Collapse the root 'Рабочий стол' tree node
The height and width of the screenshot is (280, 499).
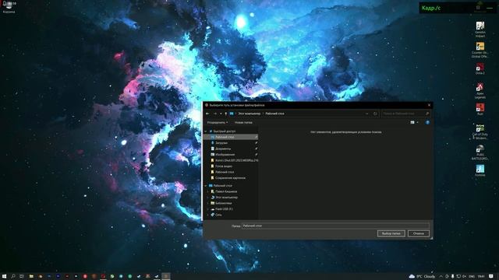pyautogui.click(x=206, y=186)
